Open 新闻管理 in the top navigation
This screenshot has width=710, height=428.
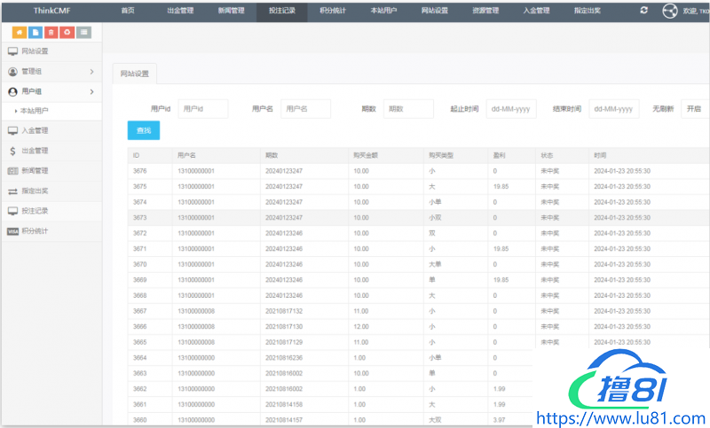[232, 11]
